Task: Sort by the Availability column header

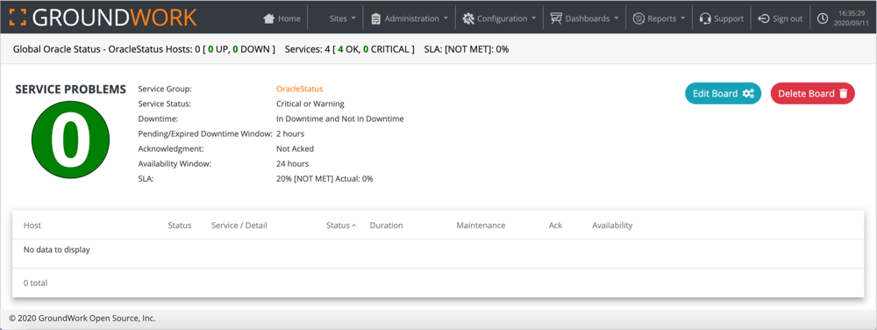Action: pos(612,226)
